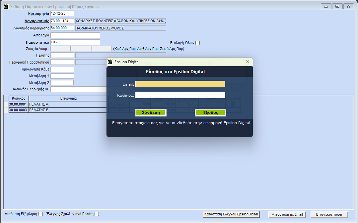This screenshot has height=223, width=358.
Task: Select customer code 30.00.0003 cell
Action: pos(19,110)
